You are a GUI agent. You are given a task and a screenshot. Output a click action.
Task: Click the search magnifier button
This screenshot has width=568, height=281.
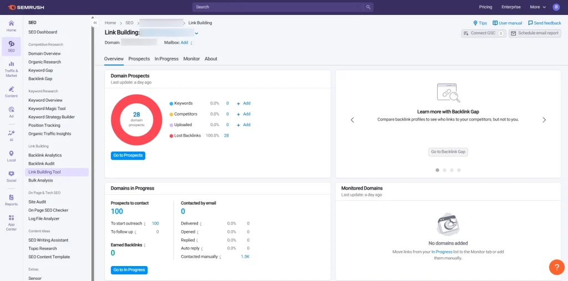point(368,7)
